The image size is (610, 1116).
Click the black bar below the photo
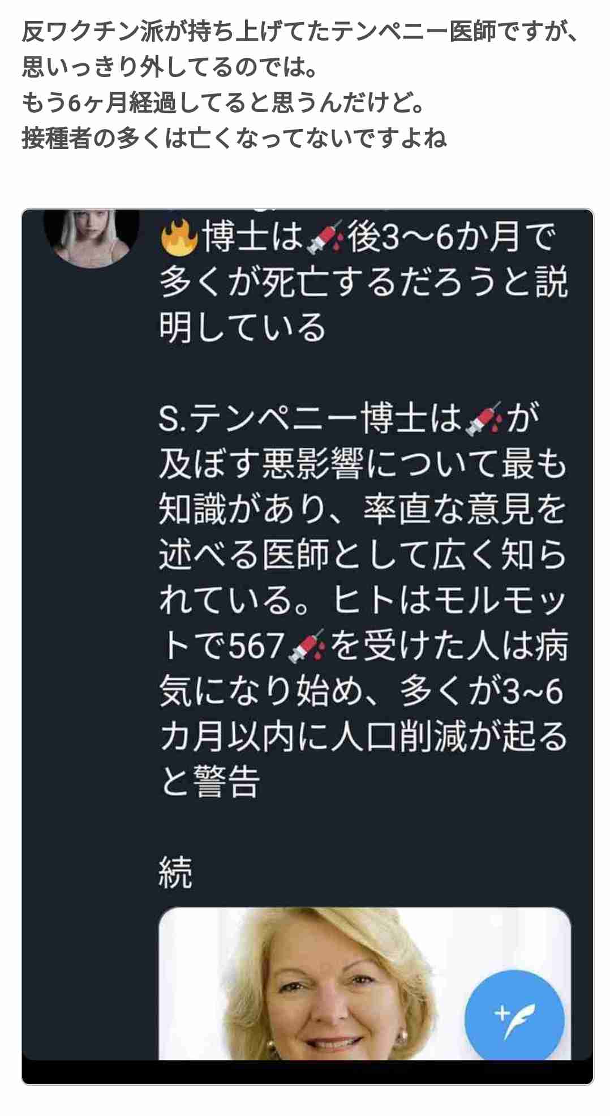pyautogui.click(x=308, y=1072)
